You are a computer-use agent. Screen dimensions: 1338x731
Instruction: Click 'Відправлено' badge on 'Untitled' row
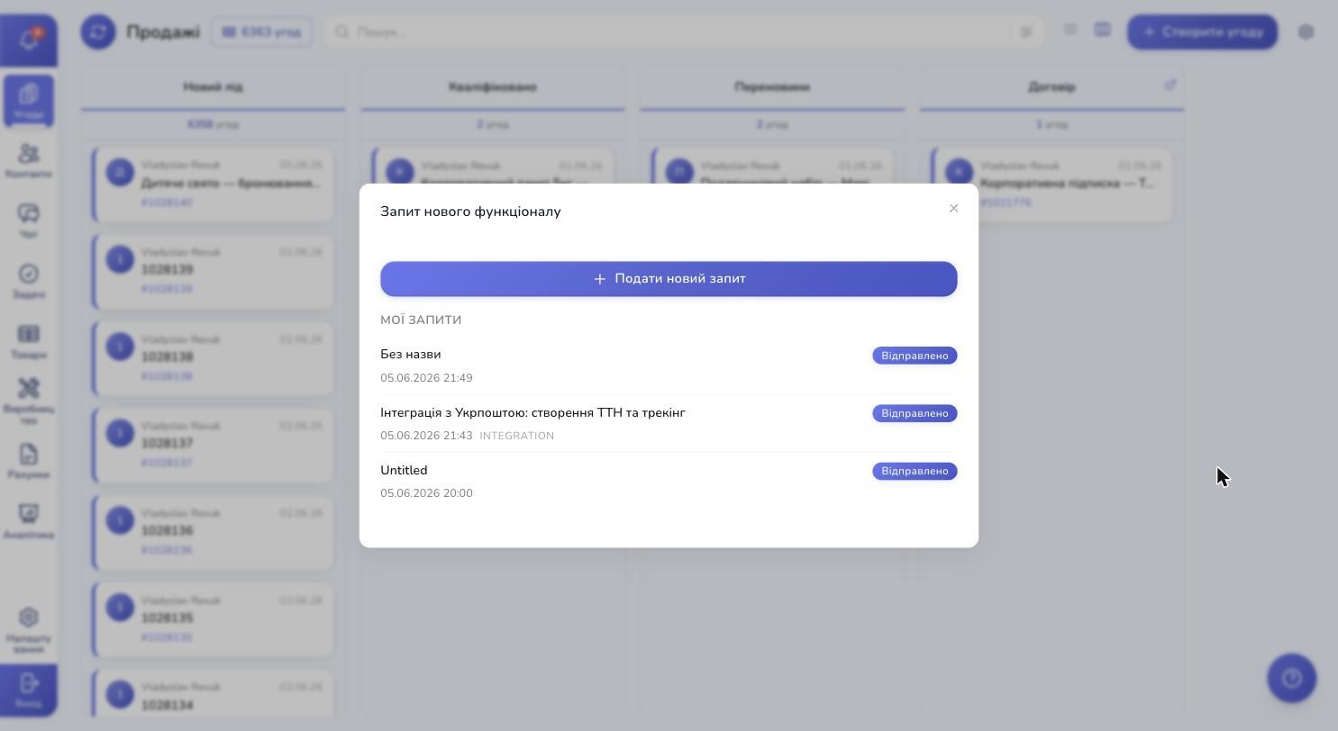pyautogui.click(x=915, y=471)
